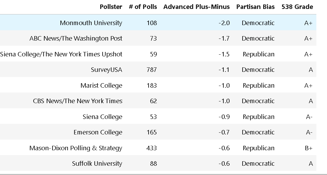
Task: Select the Monmouth University pollster name
Action: coord(91,23)
